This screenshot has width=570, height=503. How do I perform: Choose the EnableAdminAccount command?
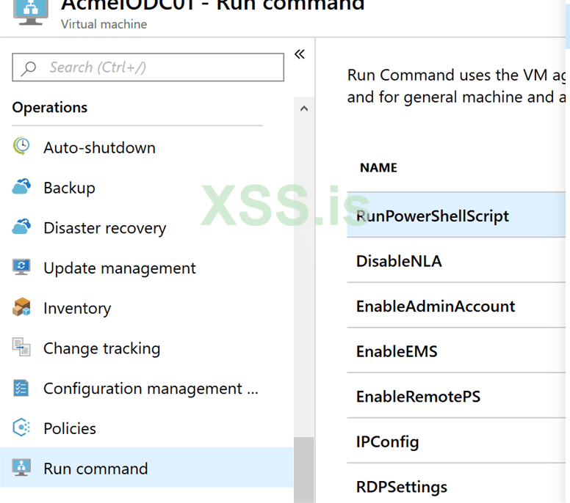(436, 306)
